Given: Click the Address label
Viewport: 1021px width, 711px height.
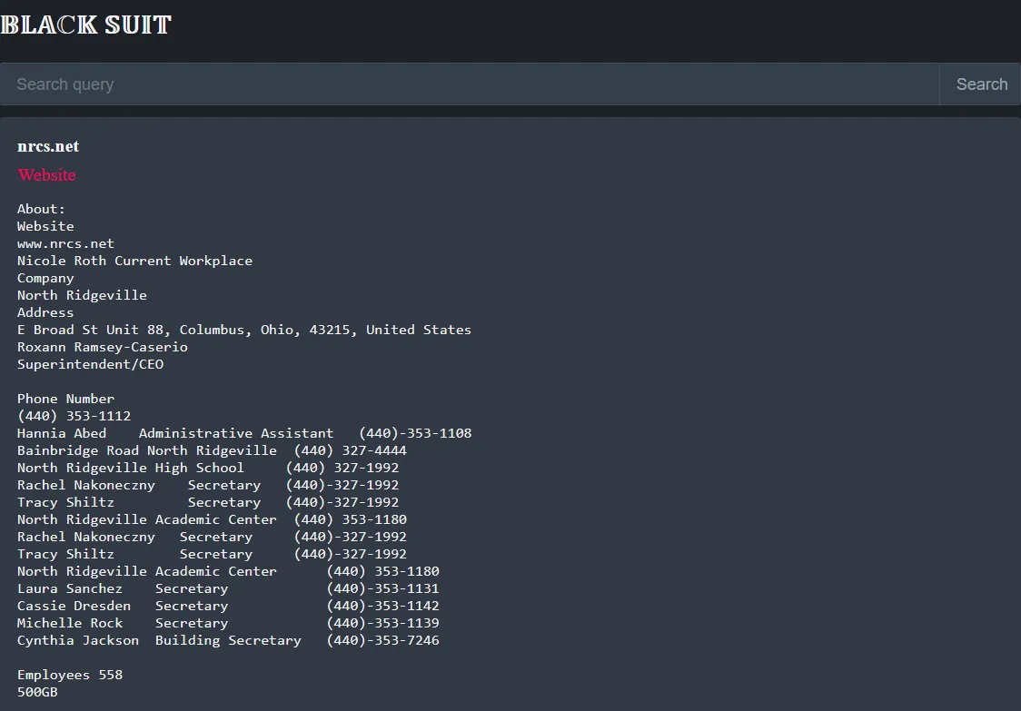Looking at the screenshot, I should click(45, 312).
